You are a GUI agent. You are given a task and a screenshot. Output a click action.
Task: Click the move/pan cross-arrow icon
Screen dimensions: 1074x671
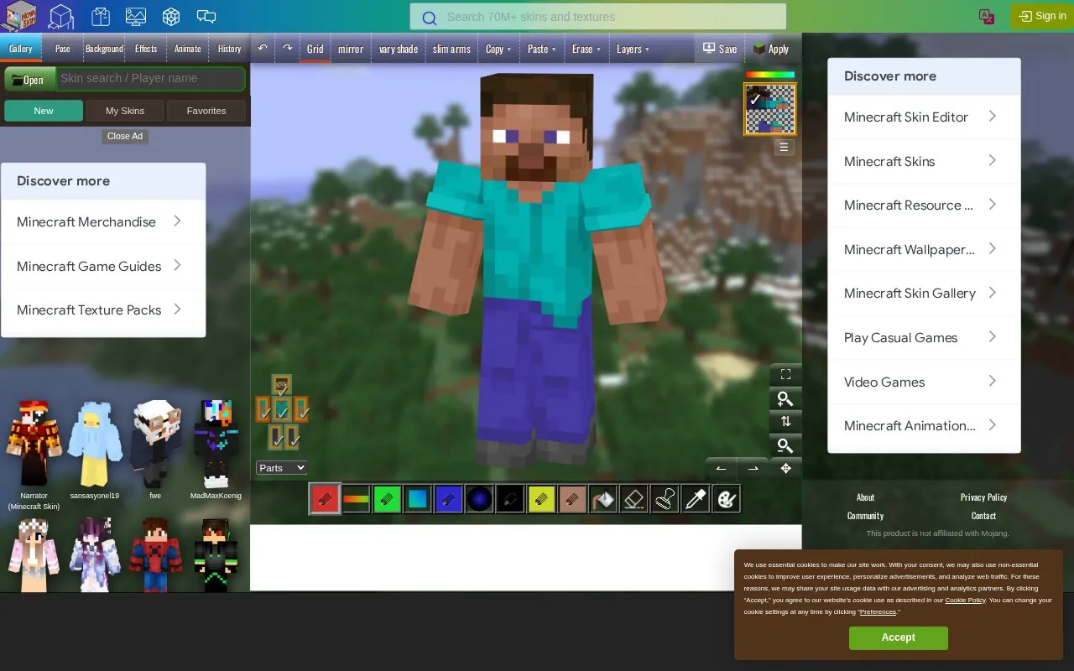point(785,468)
